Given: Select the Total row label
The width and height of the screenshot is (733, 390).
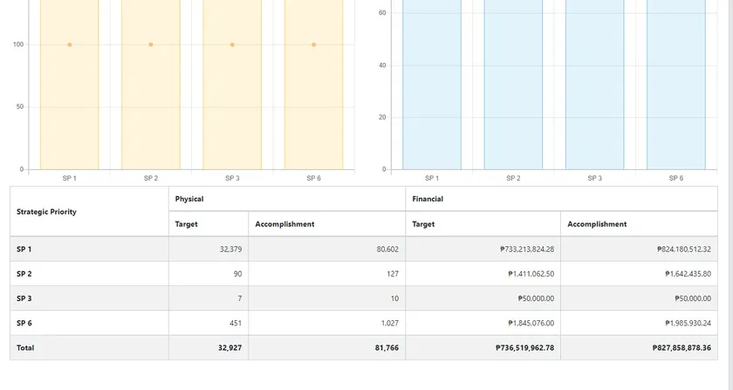Looking at the screenshot, I should [89, 348].
